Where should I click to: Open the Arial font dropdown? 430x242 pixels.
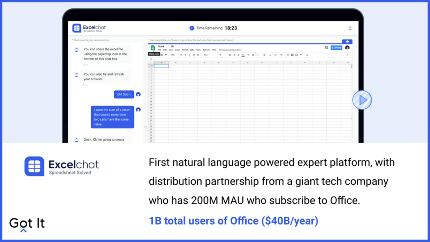(x=210, y=55)
